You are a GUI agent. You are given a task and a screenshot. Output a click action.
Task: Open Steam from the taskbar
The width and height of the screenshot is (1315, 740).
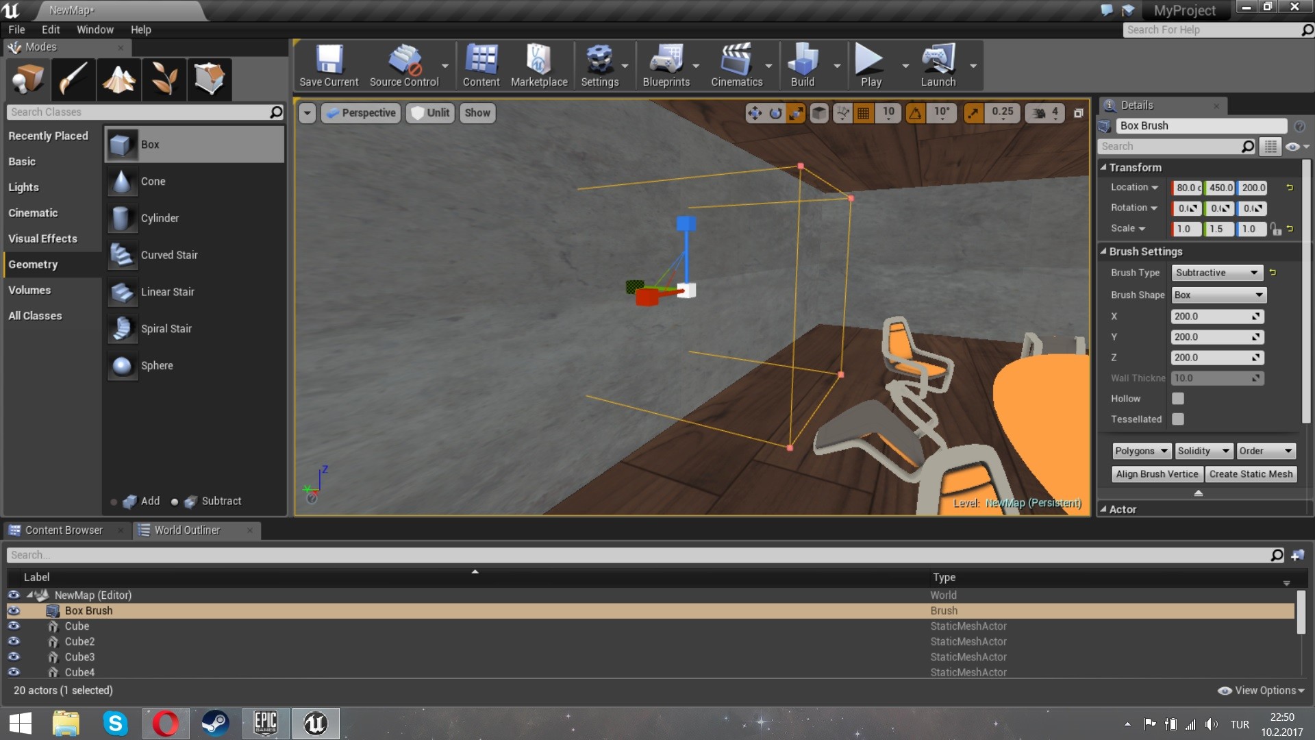pyautogui.click(x=215, y=724)
